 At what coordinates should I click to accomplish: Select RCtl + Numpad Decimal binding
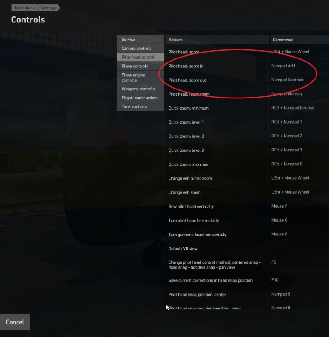pyautogui.click(x=293, y=108)
